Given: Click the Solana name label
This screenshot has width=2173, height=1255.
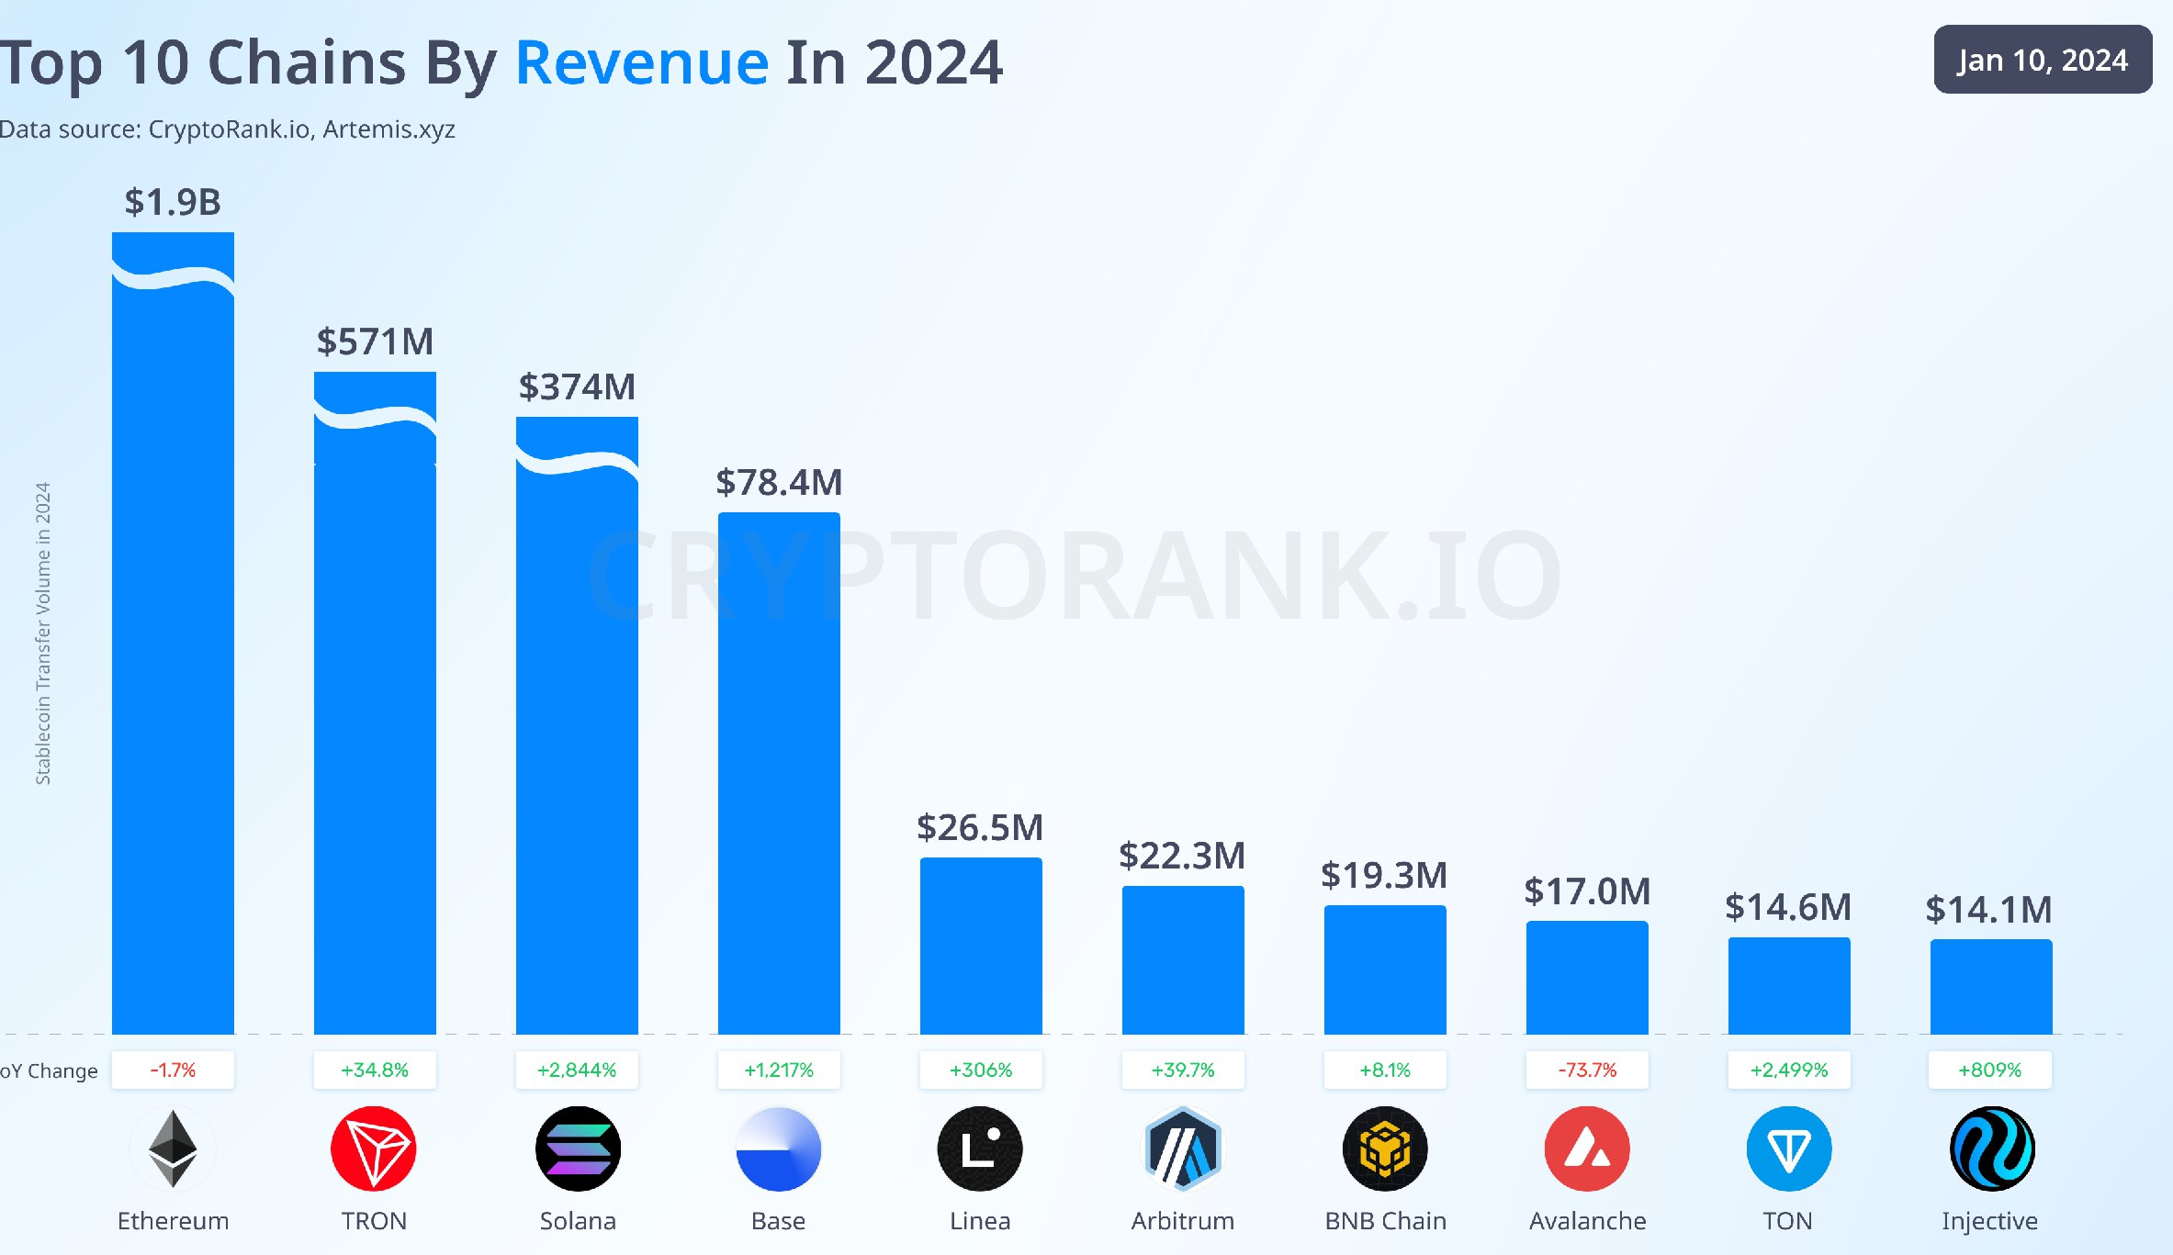Looking at the screenshot, I should [x=578, y=1221].
